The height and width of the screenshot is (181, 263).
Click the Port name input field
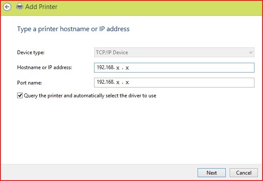point(174,82)
